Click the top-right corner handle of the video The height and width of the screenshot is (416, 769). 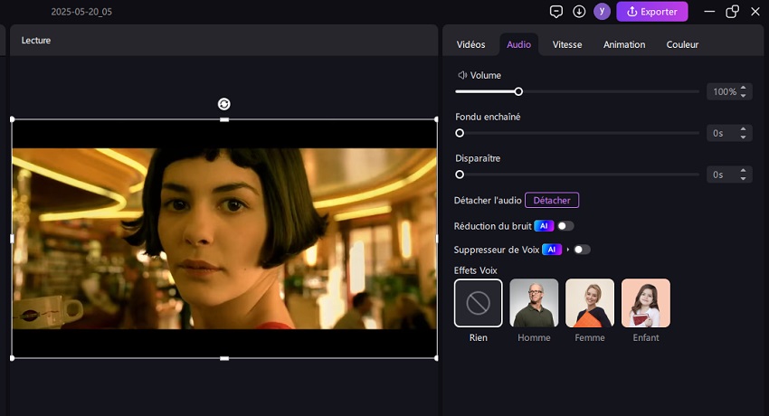[x=436, y=119]
